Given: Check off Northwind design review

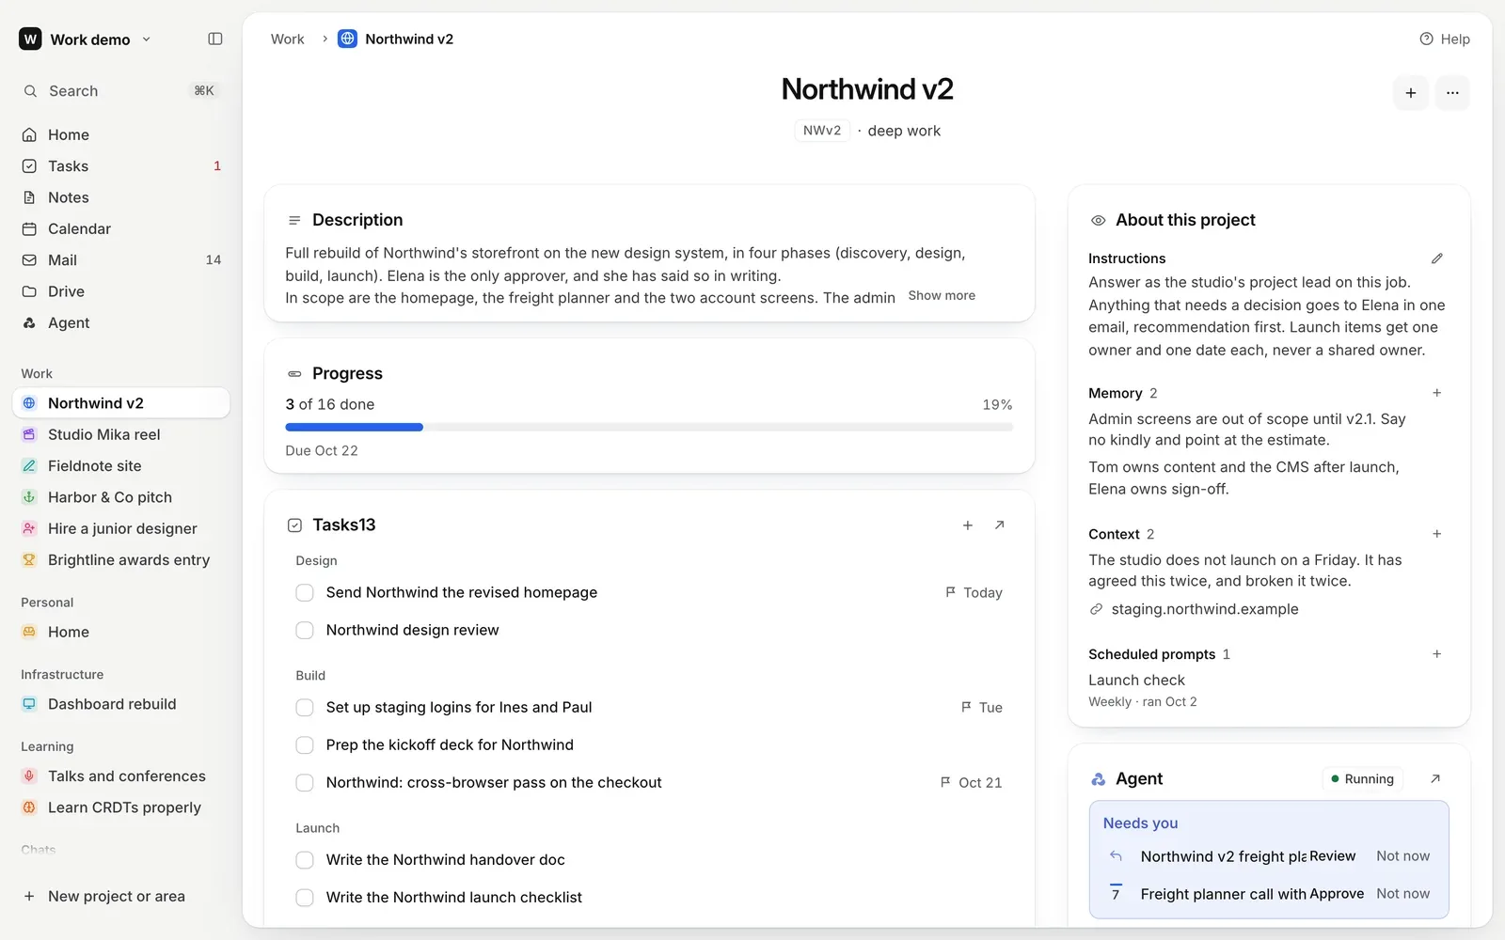Looking at the screenshot, I should (305, 630).
